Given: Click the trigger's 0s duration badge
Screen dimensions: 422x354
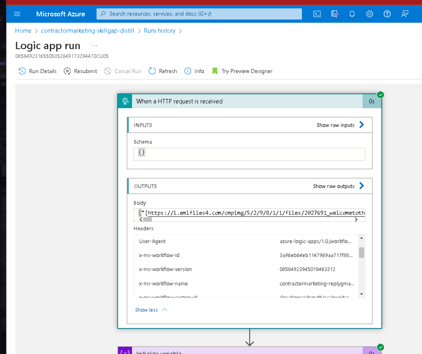Looking at the screenshot, I should pyautogui.click(x=372, y=101).
